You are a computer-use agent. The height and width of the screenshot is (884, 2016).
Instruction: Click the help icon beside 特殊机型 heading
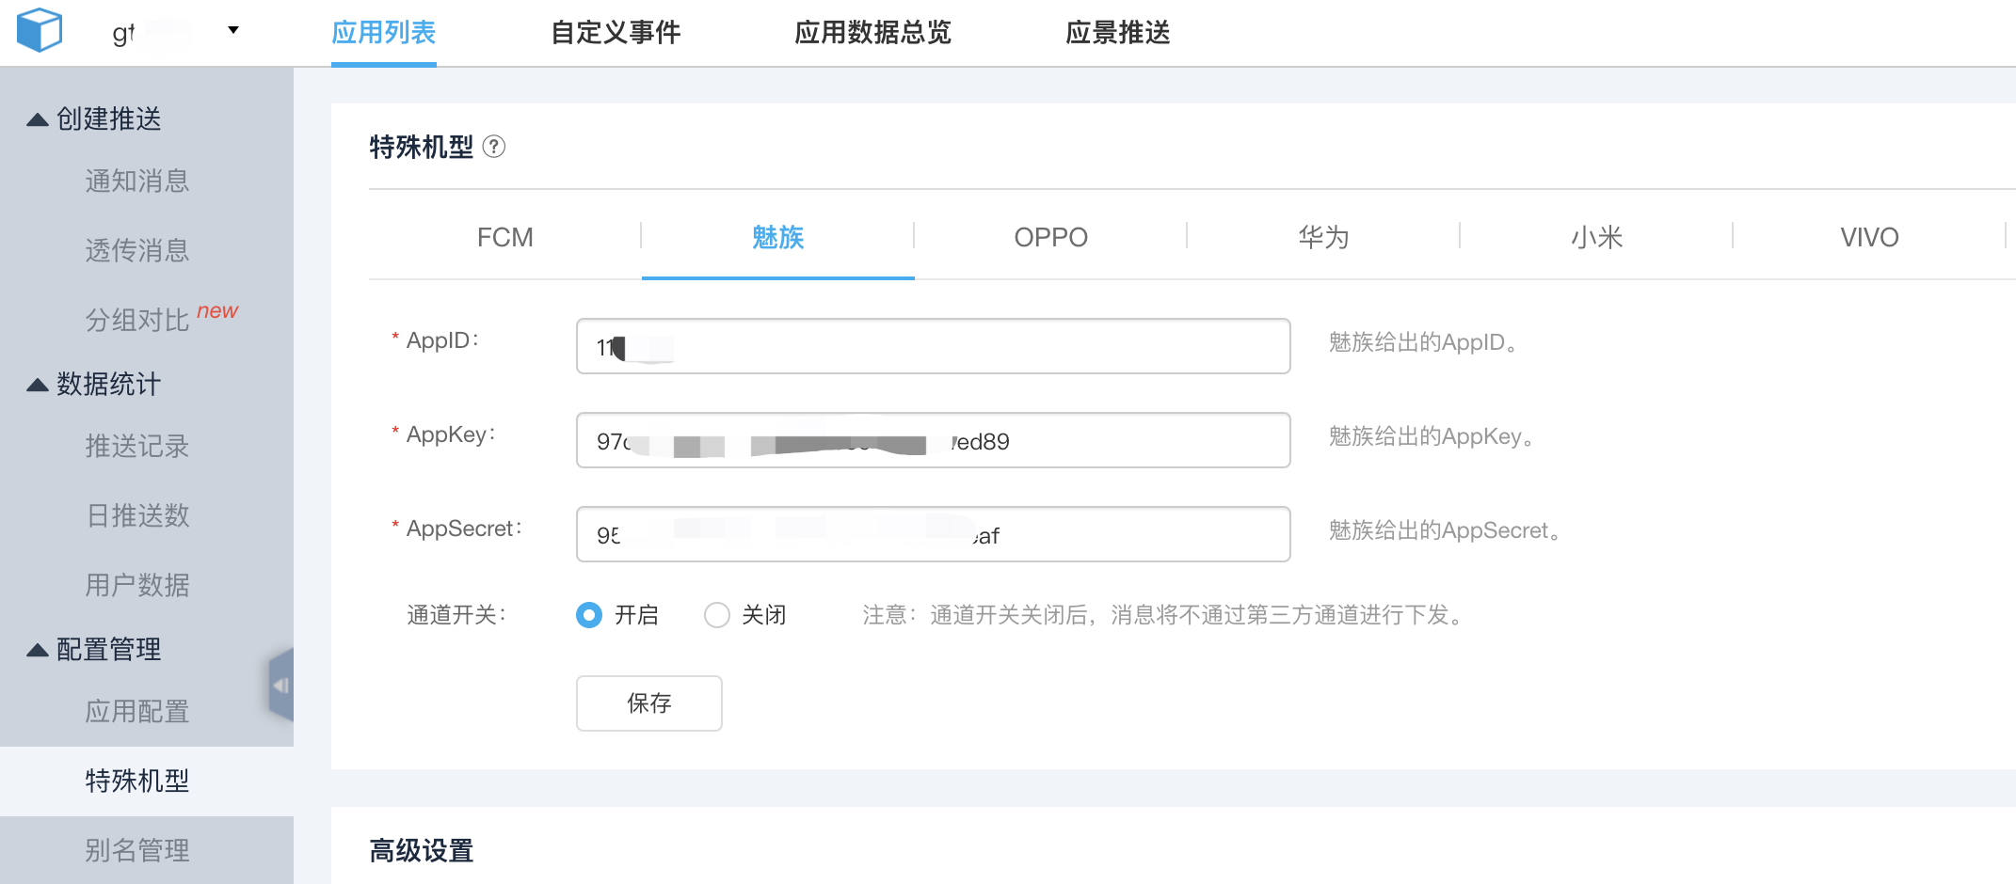494,147
